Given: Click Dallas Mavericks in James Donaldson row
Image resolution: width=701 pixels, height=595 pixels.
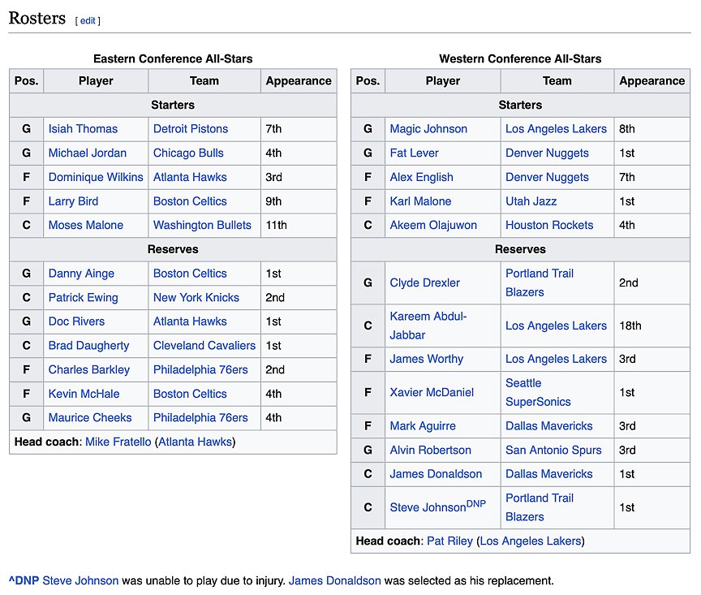Looking at the screenshot, I should coord(549,474).
